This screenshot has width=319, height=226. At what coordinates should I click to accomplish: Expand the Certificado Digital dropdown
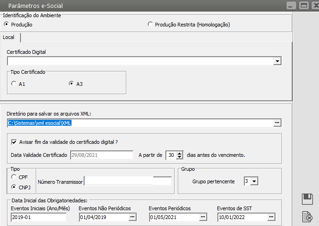pyautogui.click(x=277, y=61)
